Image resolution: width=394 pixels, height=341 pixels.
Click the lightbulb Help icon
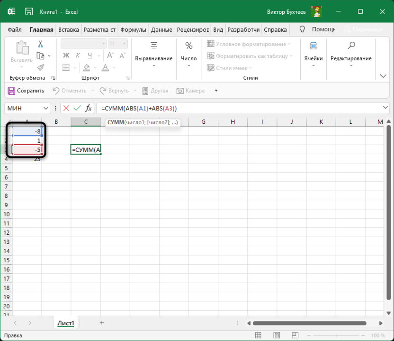(x=302, y=29)
